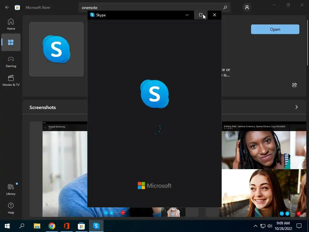Close the Microsoft Store window

tap(302, 5)
